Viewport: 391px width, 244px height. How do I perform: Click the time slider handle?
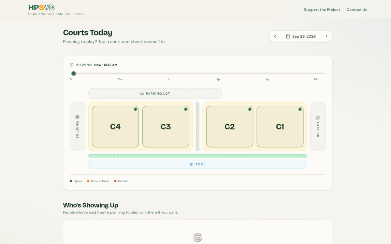coord(74,74)
